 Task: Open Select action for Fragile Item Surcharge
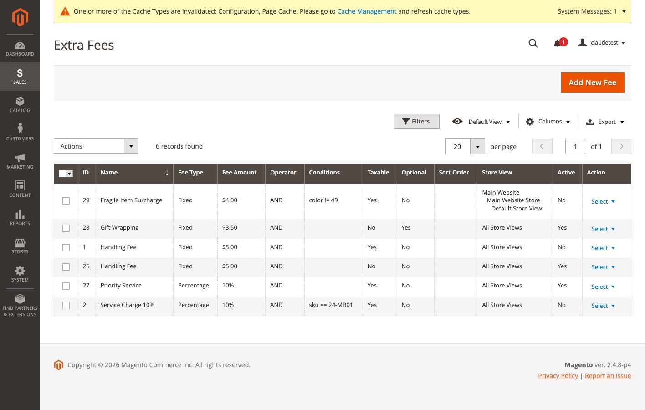[x=603, y=201]
